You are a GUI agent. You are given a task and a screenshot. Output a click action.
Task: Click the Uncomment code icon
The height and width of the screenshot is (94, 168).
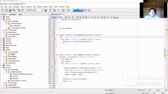pyautogui.click(x=117, y=17)
